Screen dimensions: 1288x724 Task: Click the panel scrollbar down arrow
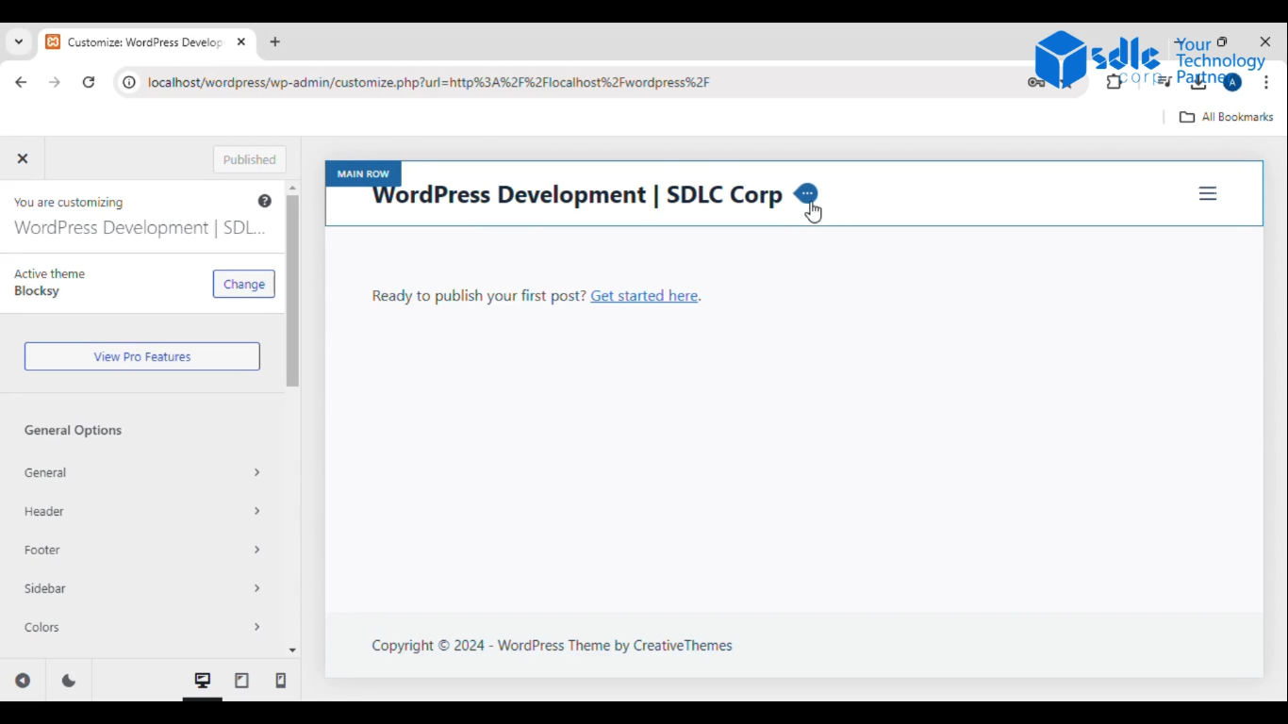292,650
